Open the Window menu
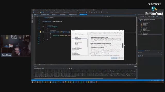The image size is (165, 92). coord(73,10)
